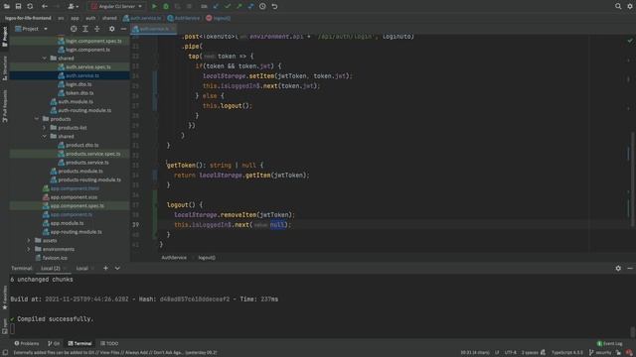The width and height of the screenshot is (636, 357).
Task: Collapse the shared folder under products
Action: tap(45, 137)
